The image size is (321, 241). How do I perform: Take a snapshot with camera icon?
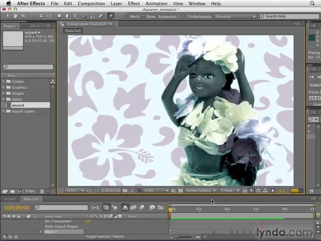(125, 190)
